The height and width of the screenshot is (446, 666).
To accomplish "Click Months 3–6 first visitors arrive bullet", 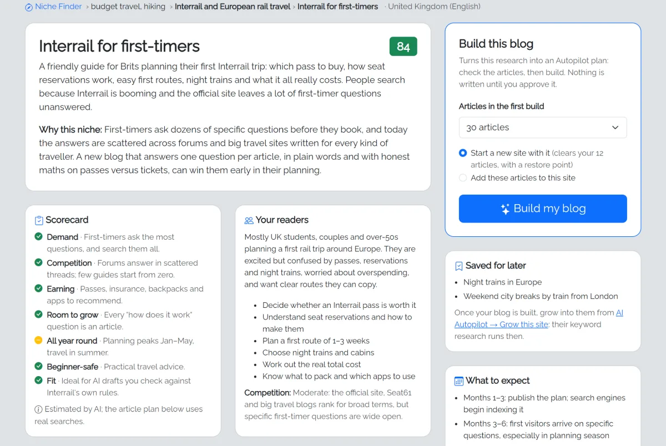I will 538,429.
